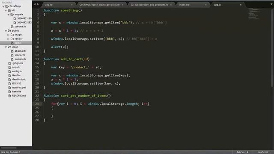Go to previous tab with left arrow
Image resolution: width=274 pixels, height=154 pixels.
[35, 4]
